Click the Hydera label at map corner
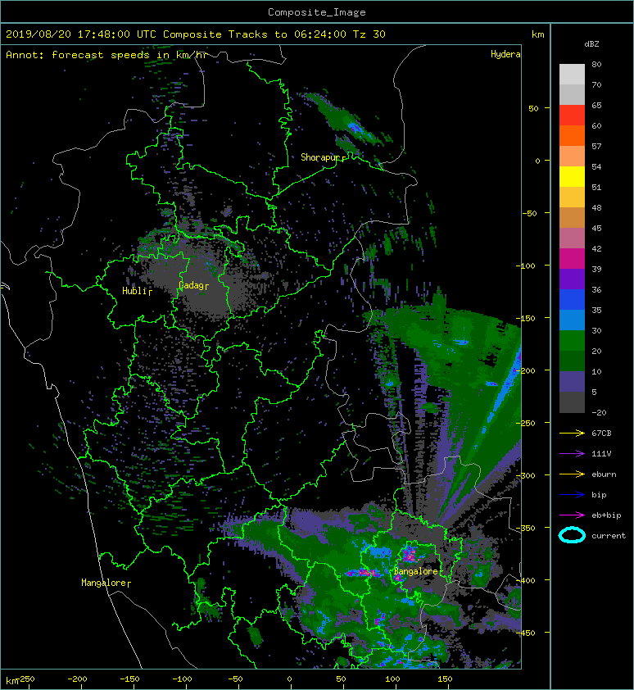Image resolution: width=634 pixels, height=690 pixels. coord(505,54)
